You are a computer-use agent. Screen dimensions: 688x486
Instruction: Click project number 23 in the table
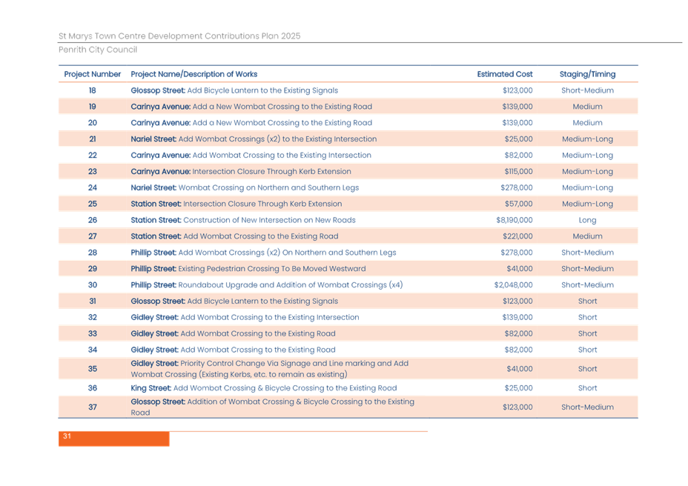click(92, 172)
